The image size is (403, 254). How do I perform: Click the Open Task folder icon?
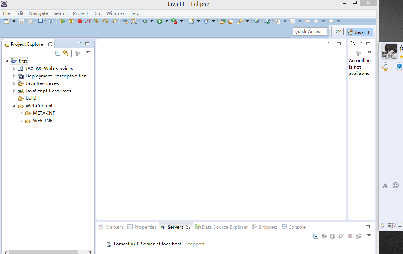pyautogui.click(x=231, y=21)
